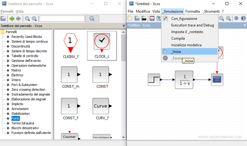Open the Vista menu in palette browser
This screenshot has width=247, height=146.
(20, 11)
